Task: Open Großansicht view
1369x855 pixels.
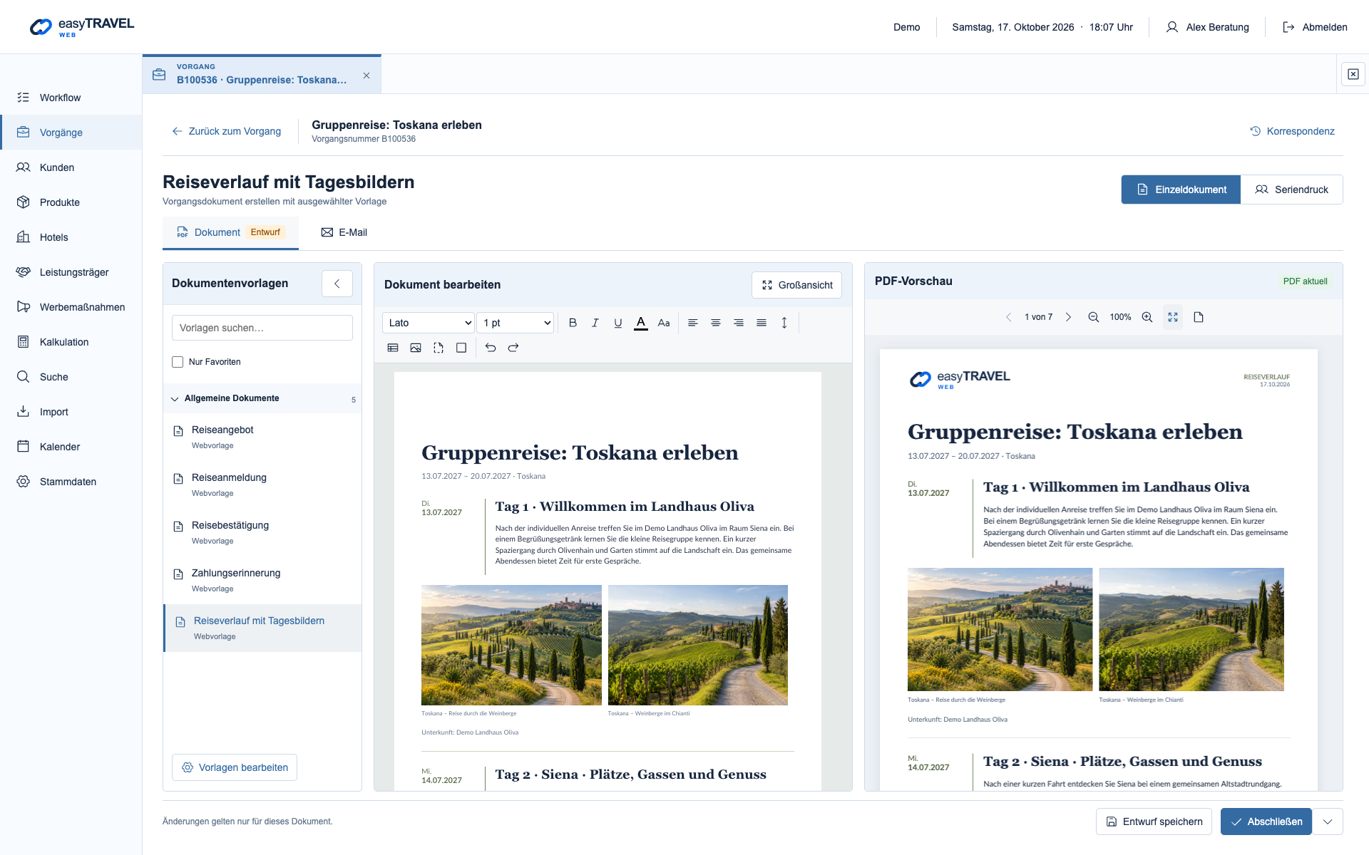Action: pos(796,285)
